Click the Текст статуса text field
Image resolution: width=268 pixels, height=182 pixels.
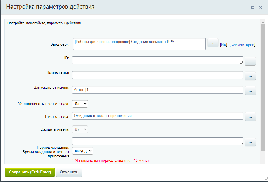click(x=157, y=116)
